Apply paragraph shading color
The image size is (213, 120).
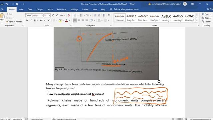(99, 20)
